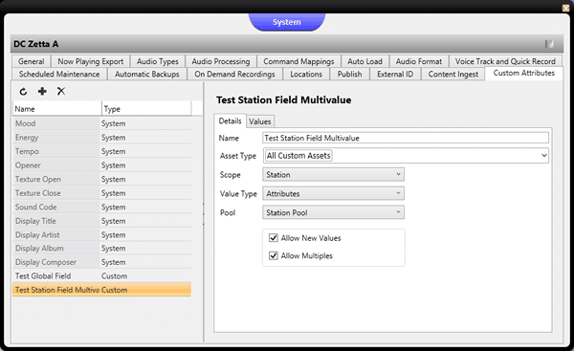Switch to the External ID tab
The width and height of the screenshot is (574, 351).
(395, 74)
